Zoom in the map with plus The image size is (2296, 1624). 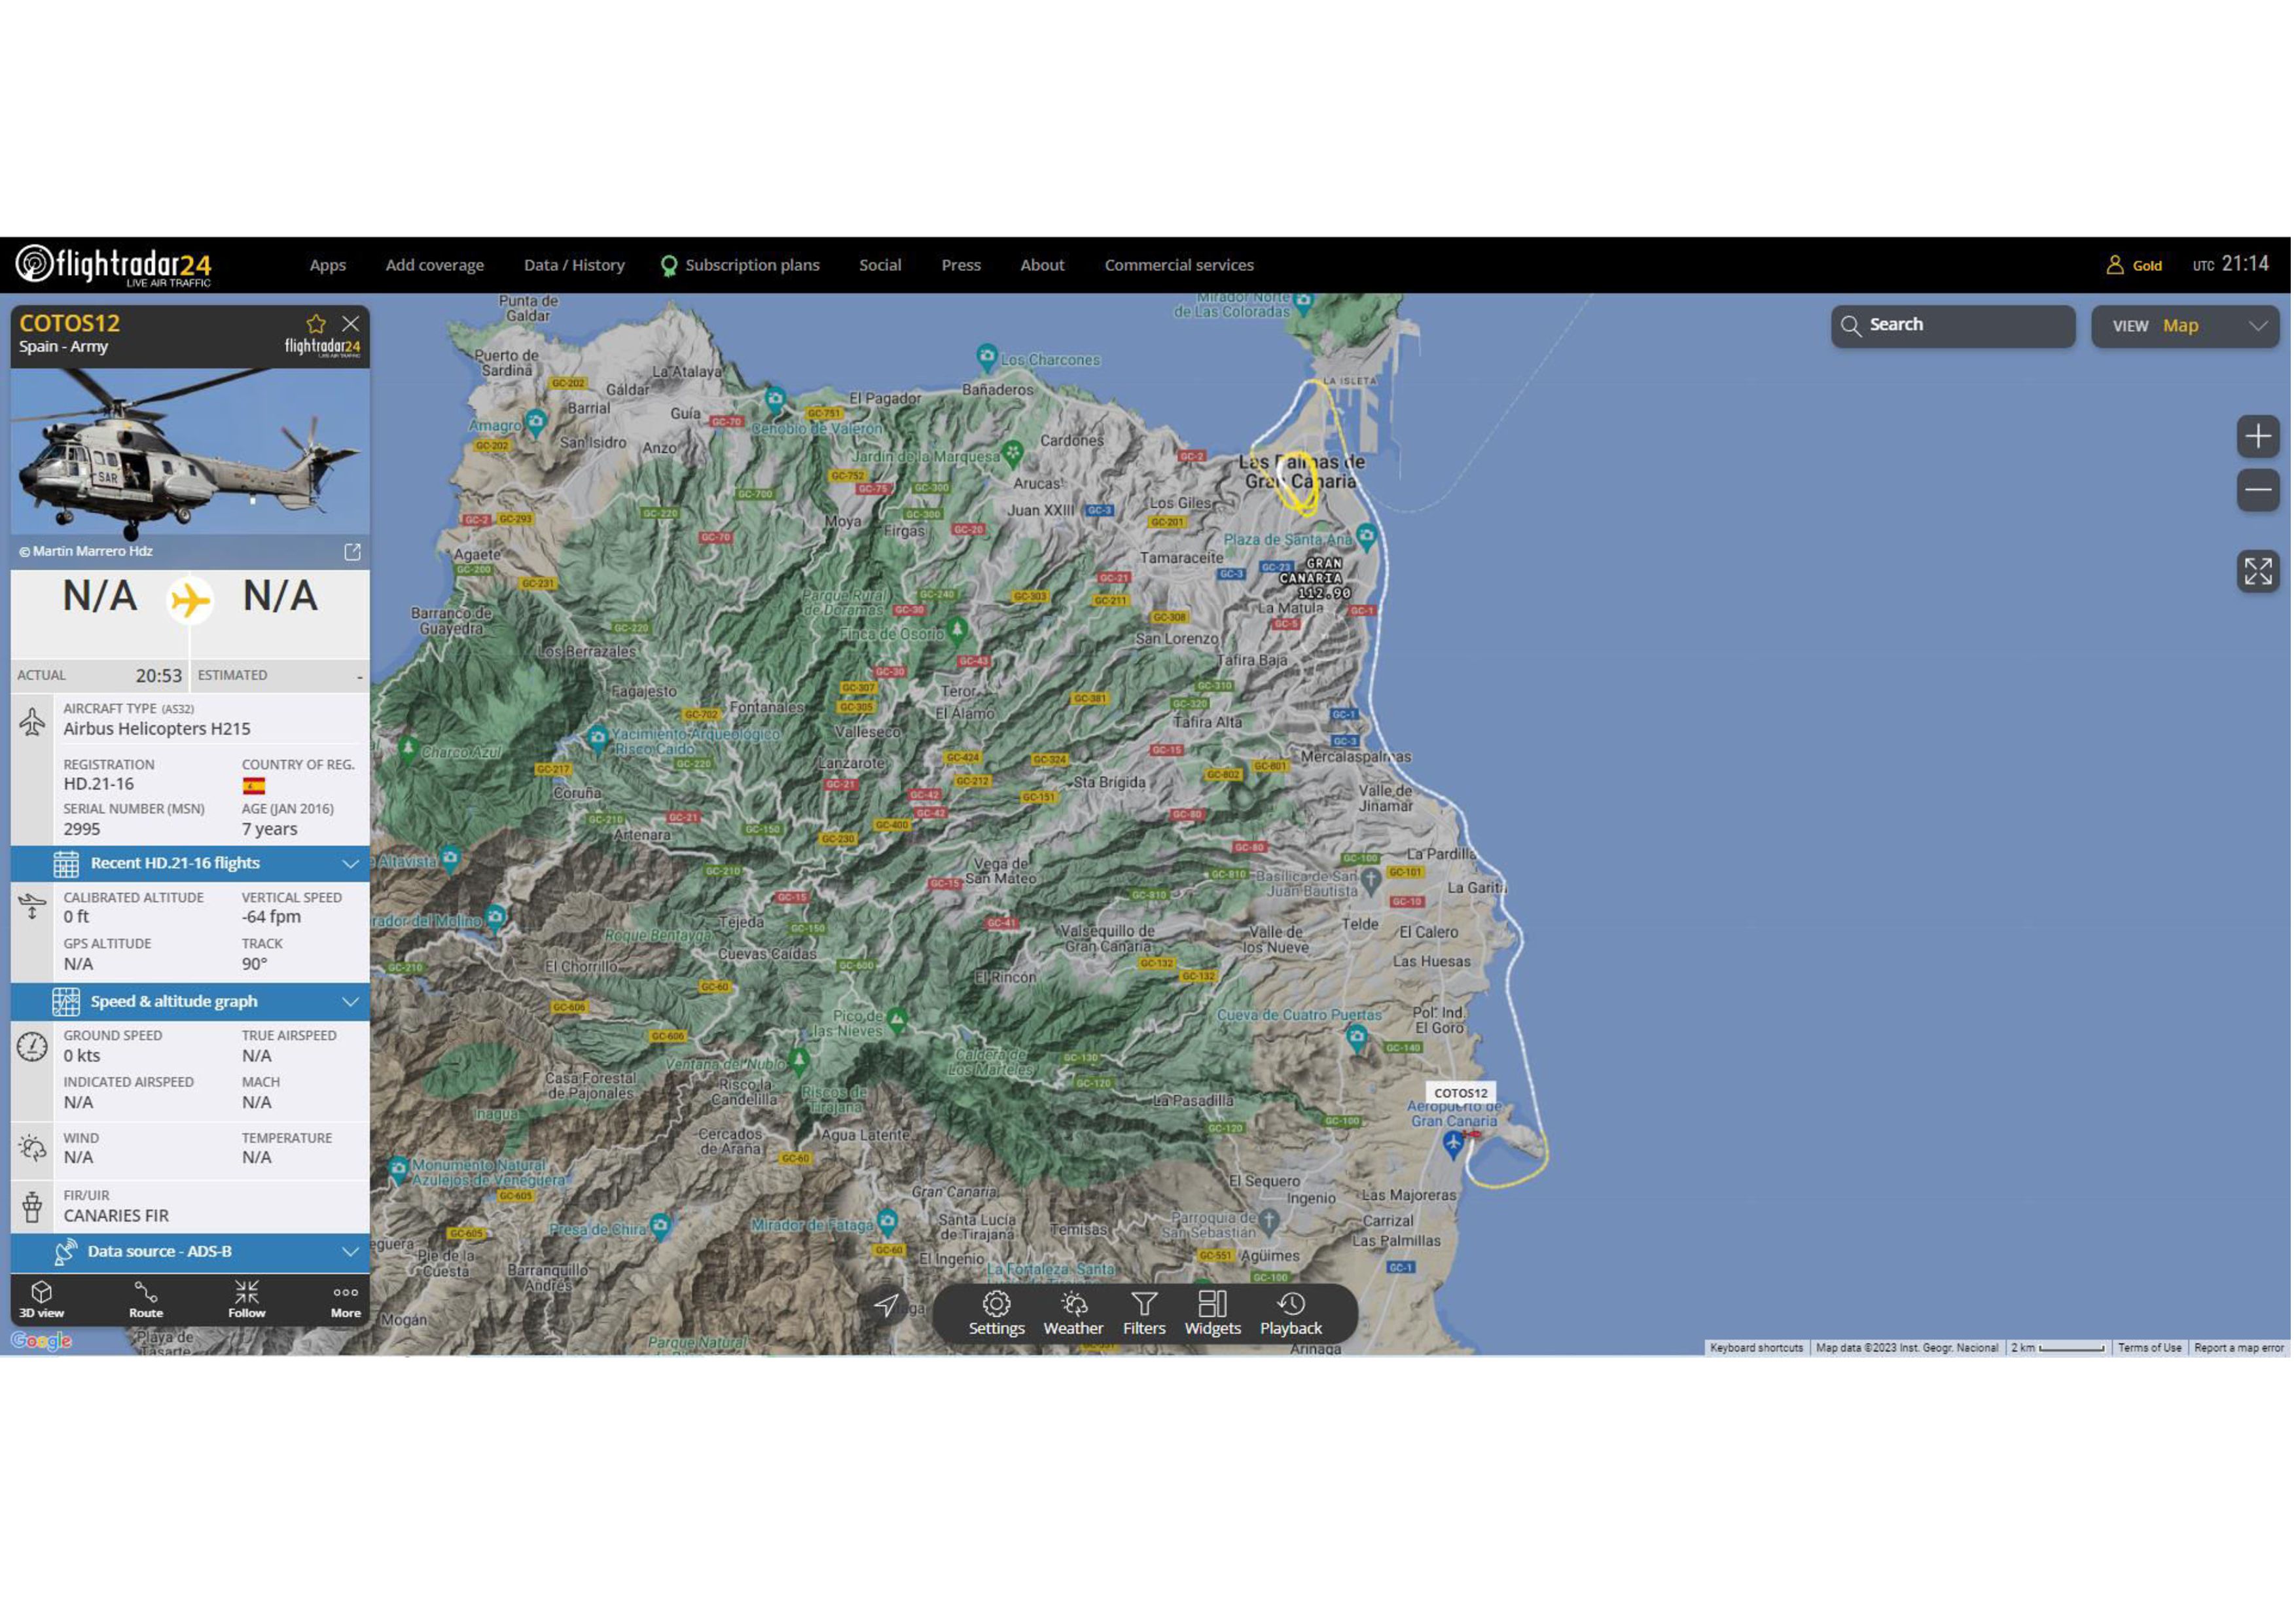click(x=2257, y=436)
